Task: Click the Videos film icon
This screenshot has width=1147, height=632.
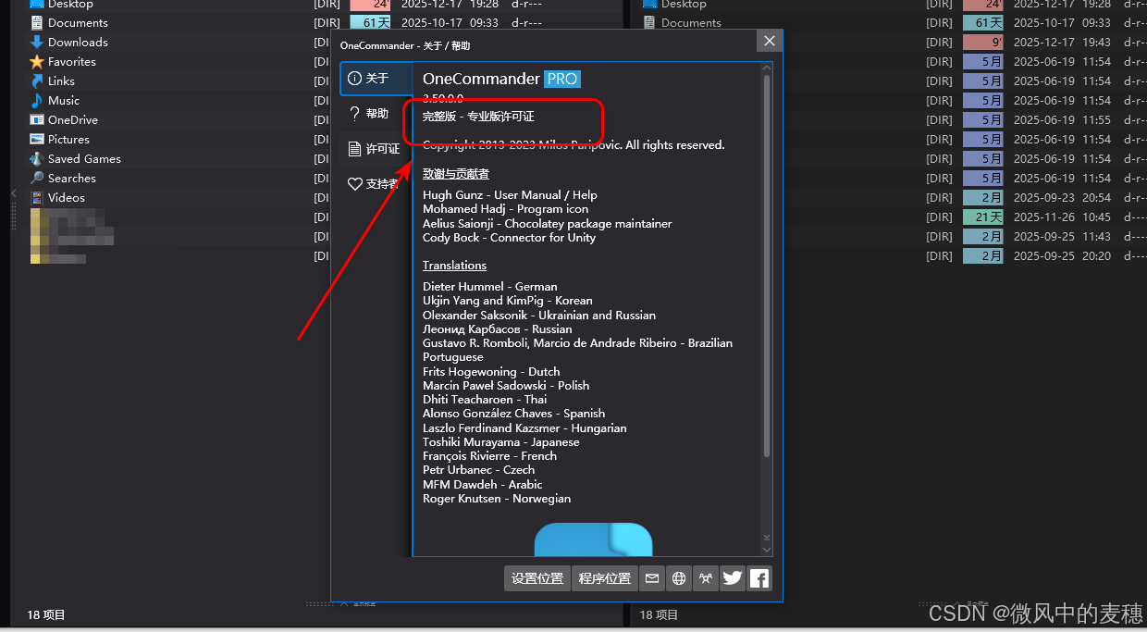Action: (x=37, y=197)
